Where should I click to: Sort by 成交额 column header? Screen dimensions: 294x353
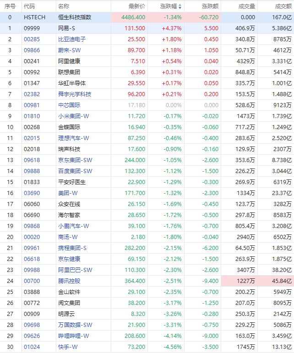tap(283, 6)
